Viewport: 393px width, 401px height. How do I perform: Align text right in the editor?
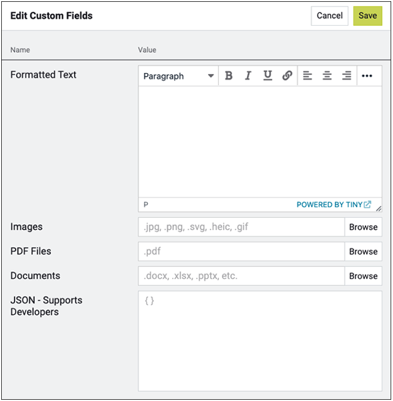coord(347,76)
